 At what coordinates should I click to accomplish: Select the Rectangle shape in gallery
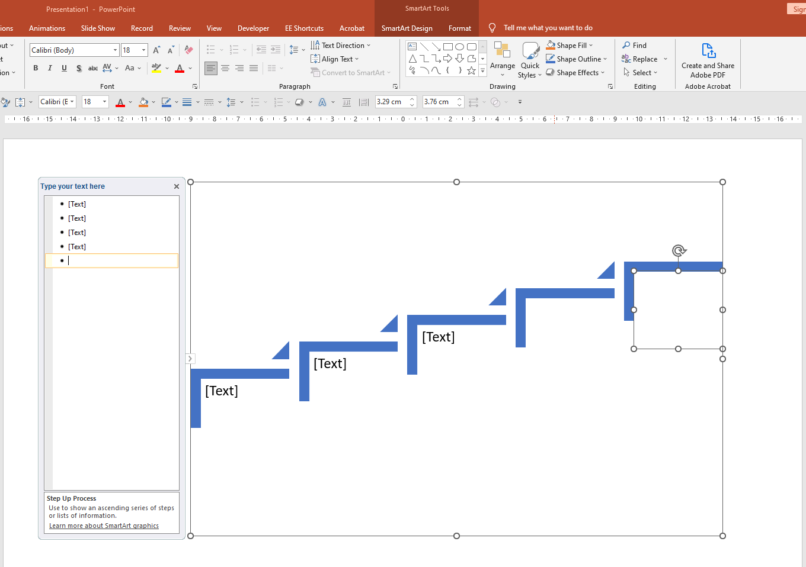pos(448,47)
